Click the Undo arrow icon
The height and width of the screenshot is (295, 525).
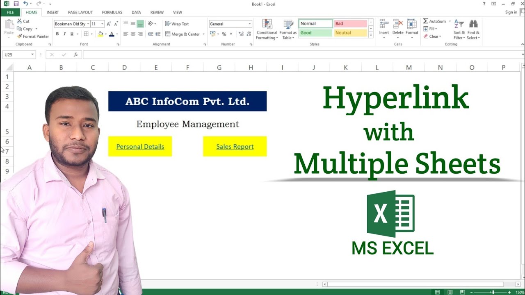[25, 4]
